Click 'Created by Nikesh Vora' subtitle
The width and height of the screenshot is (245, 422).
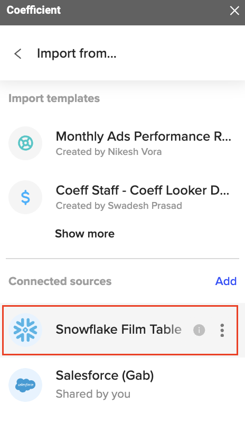109,152
